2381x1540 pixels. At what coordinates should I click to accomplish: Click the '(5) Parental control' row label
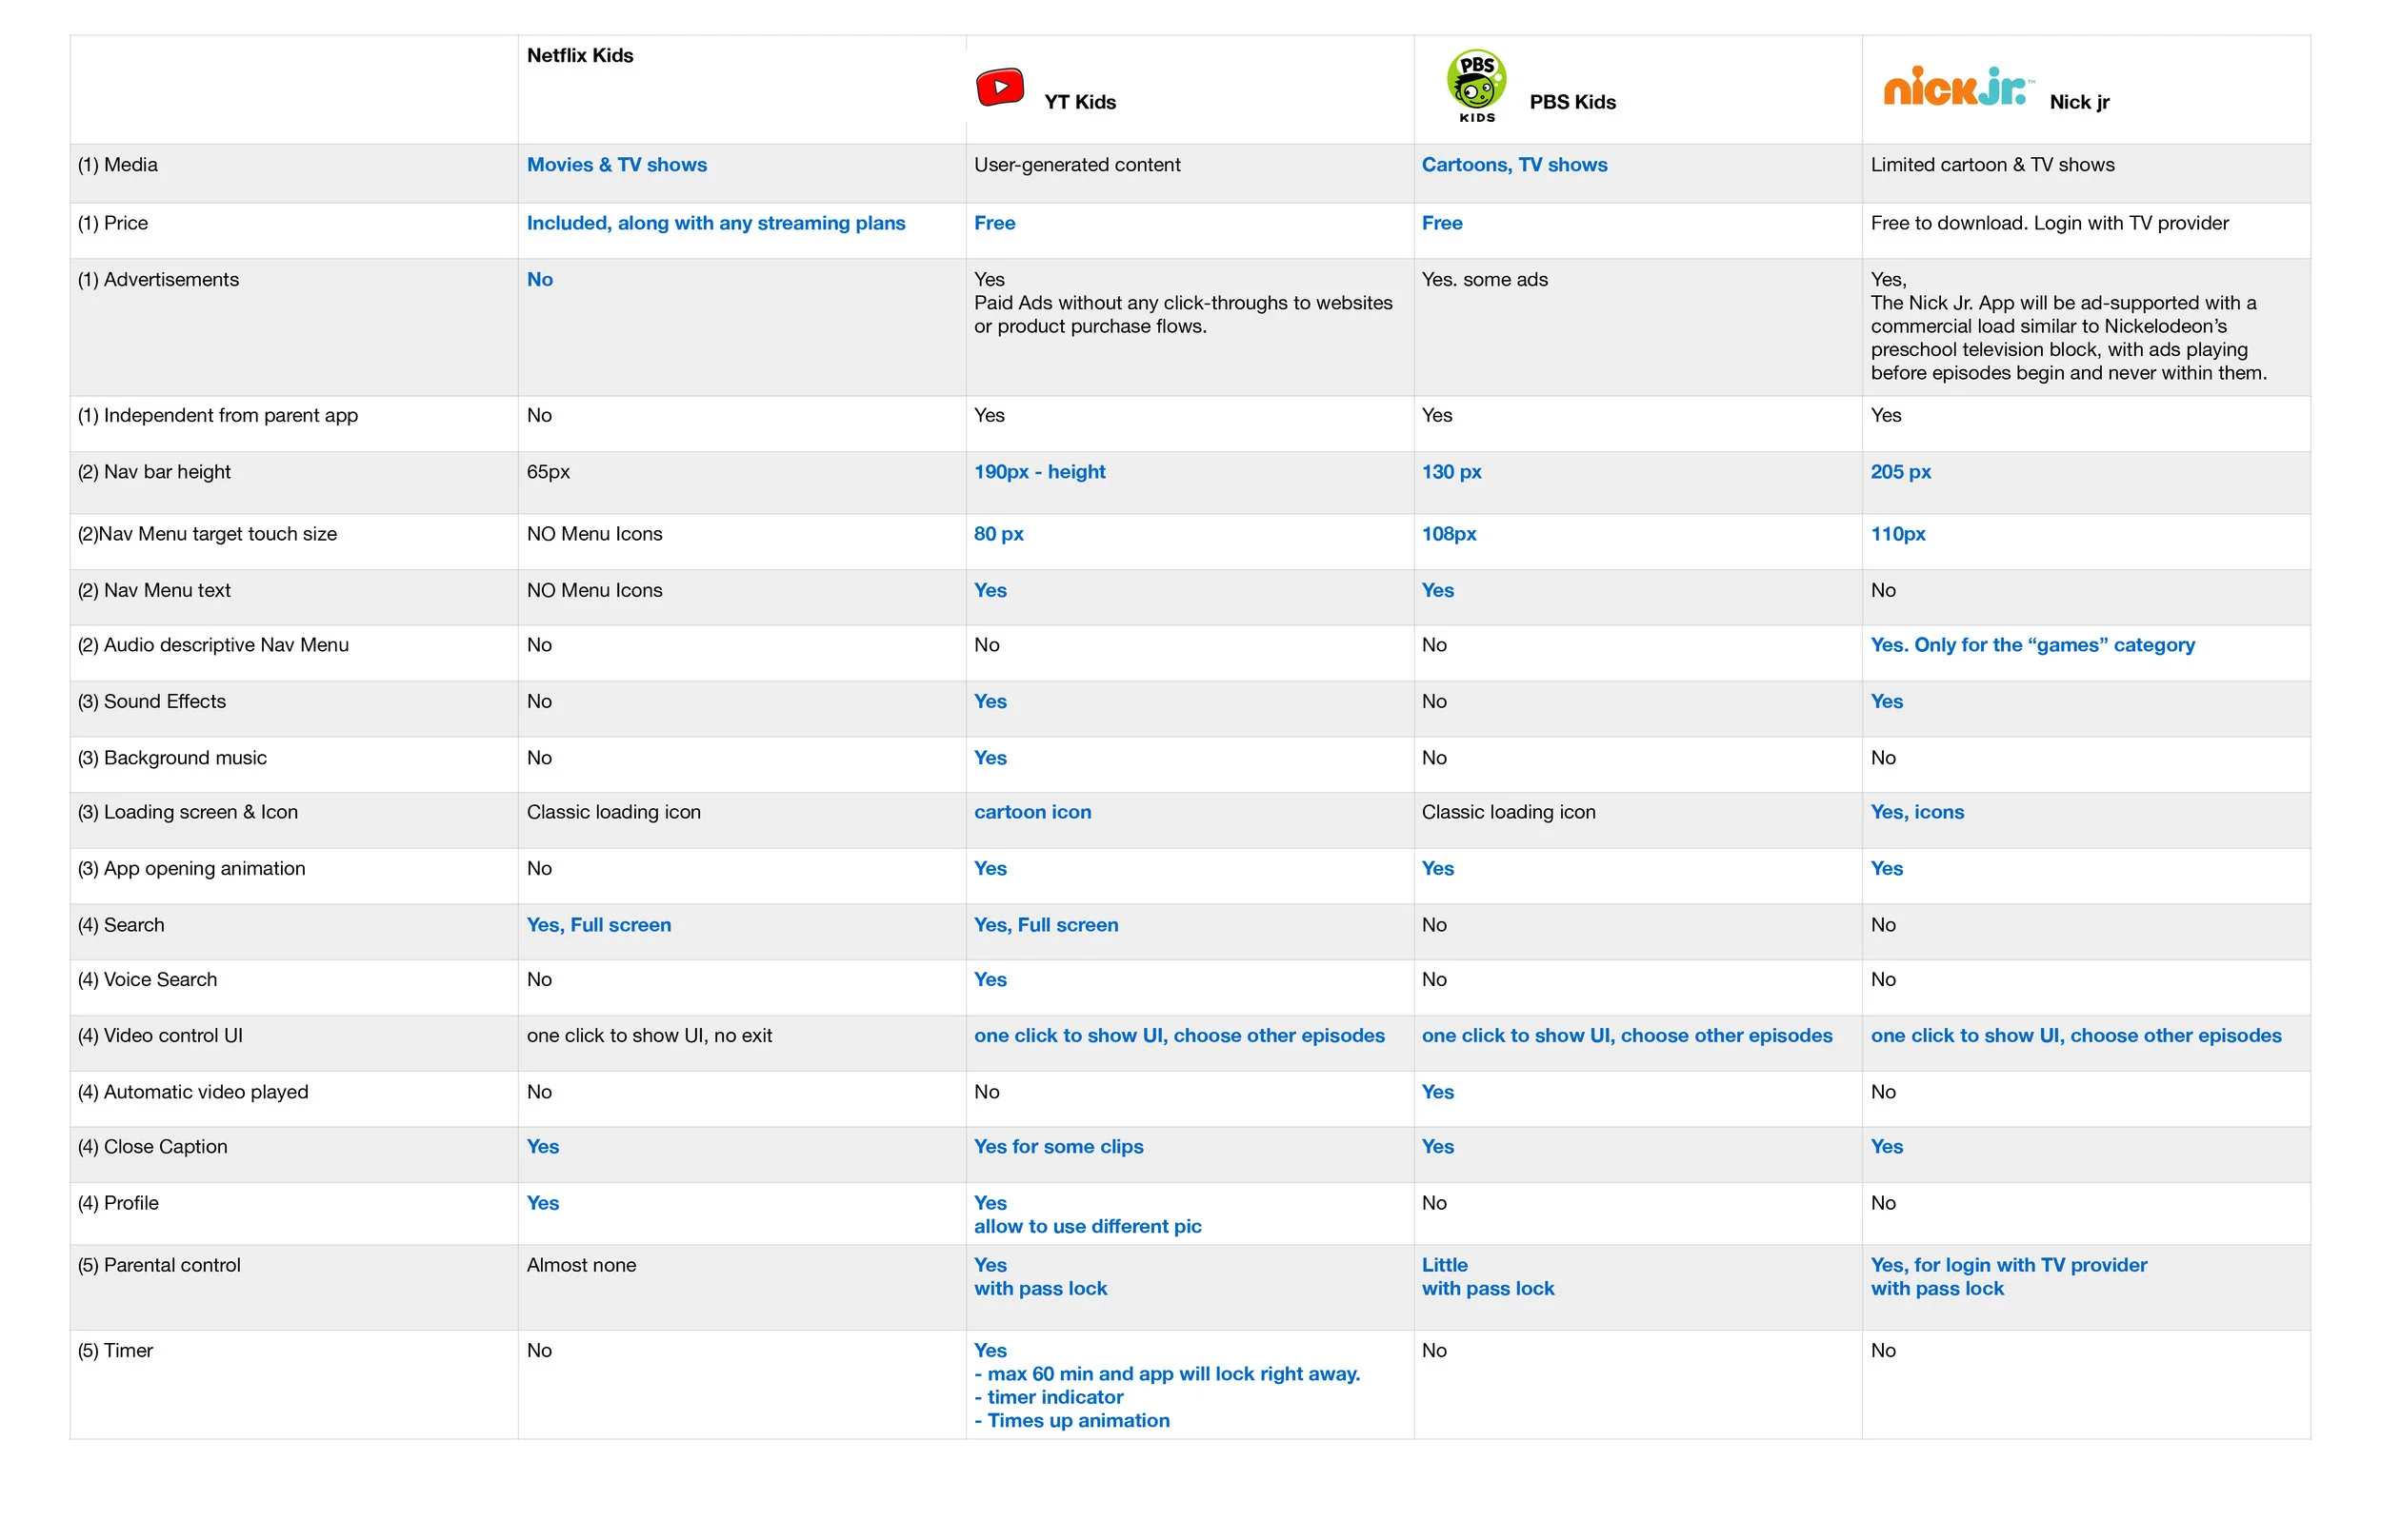(159, 1265)
